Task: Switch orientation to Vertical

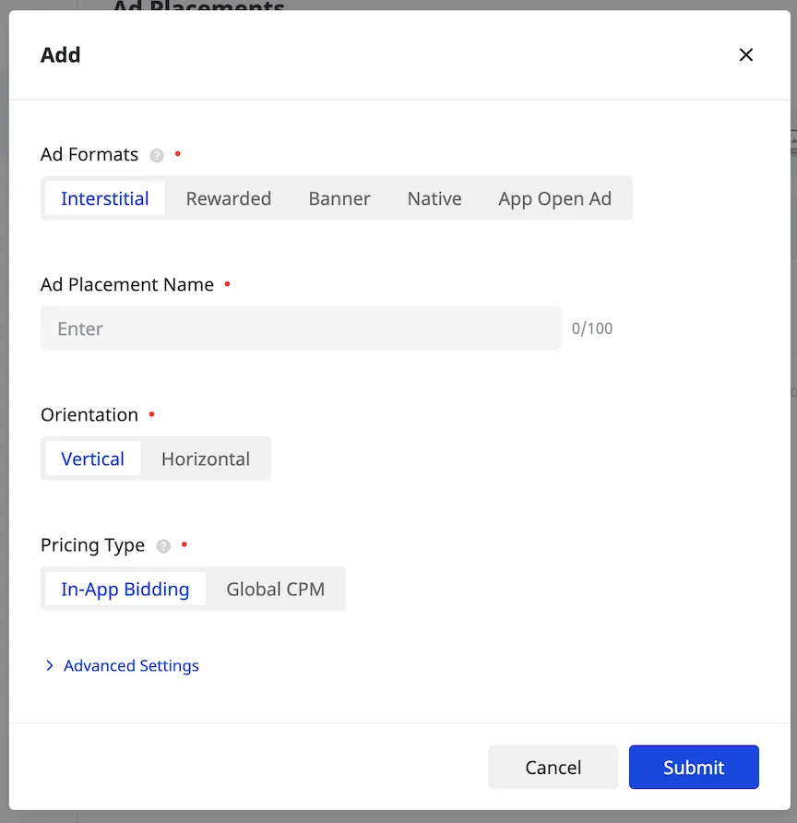Action: (92, 459)
